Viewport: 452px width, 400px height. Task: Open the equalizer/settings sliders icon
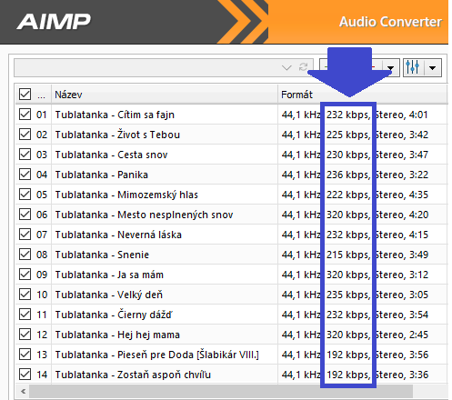[413, 67]
